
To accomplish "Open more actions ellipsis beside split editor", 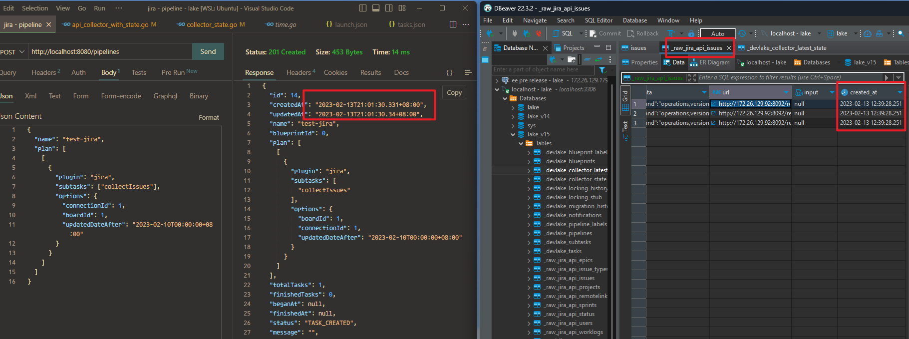I will [x=466, y=24].
